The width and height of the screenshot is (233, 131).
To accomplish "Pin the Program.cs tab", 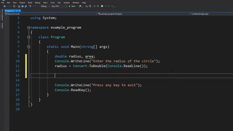I will pyautogui.click(x=17, y=11).
